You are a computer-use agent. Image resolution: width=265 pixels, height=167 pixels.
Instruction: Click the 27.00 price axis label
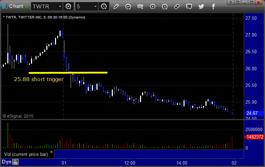pyautogui.click(x=251, y=35)
